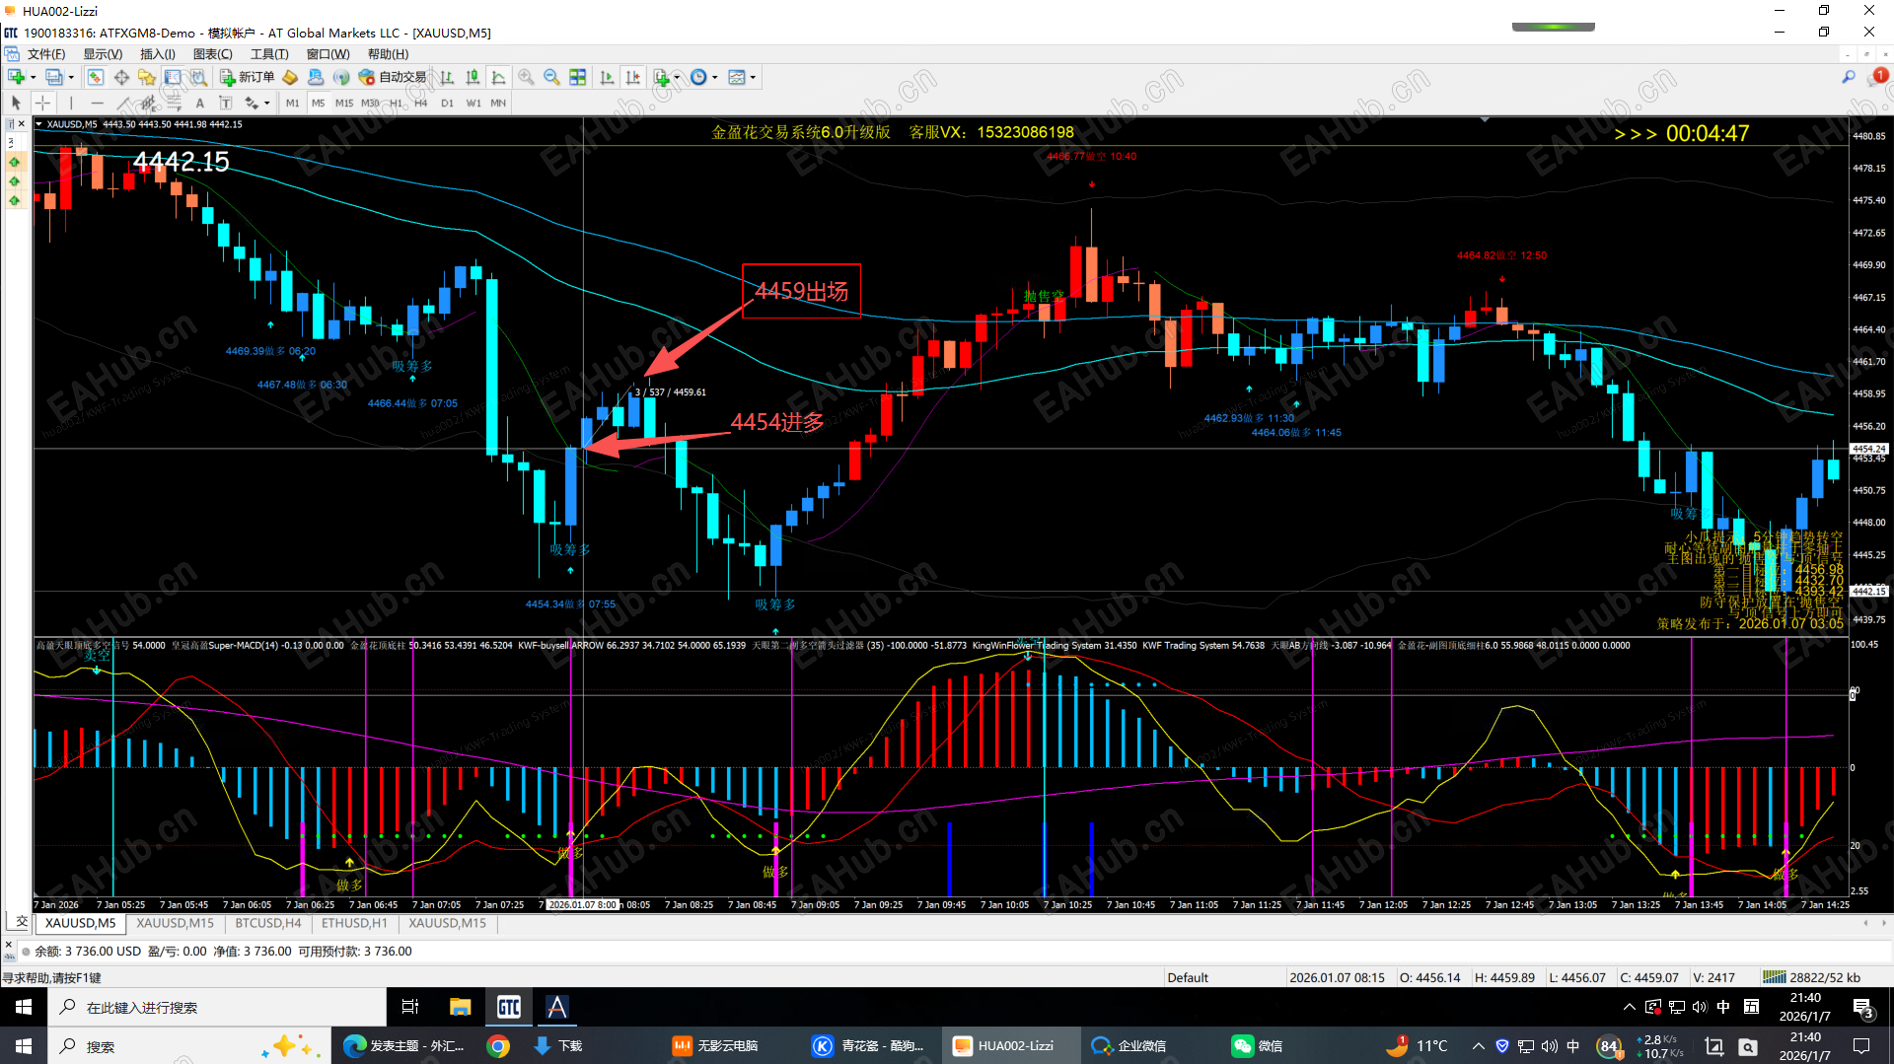Switch to bar chart display
1894x1064 pixels.
447,77
